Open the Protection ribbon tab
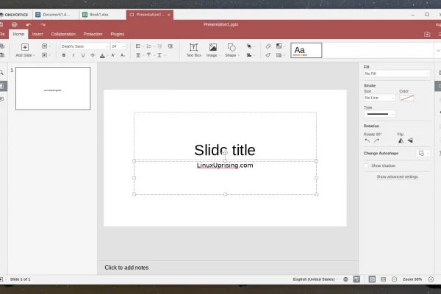Viewport: 441px width, 294px height. pyautogui.click(x=93, y=34)
